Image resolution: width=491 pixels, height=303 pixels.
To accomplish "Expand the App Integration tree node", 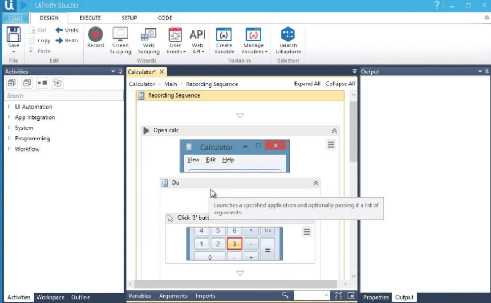I will (9, 117).
